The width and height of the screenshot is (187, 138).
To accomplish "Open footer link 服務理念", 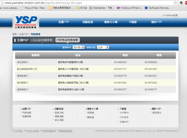I will pos(157,113).
